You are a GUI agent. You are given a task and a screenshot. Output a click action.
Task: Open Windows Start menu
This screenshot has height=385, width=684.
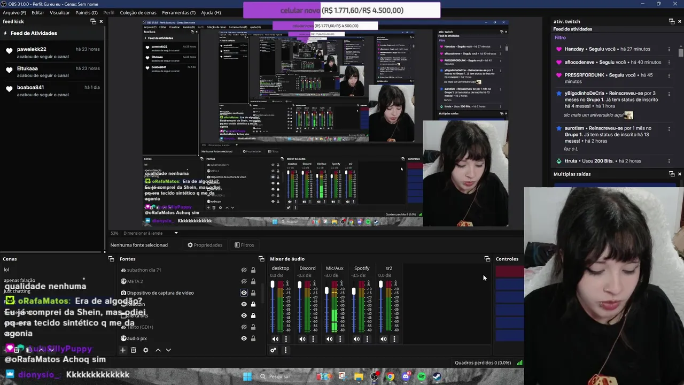(x=247, y=376)
